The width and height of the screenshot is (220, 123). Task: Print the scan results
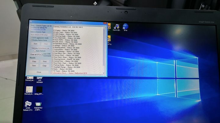coord(45,61)
